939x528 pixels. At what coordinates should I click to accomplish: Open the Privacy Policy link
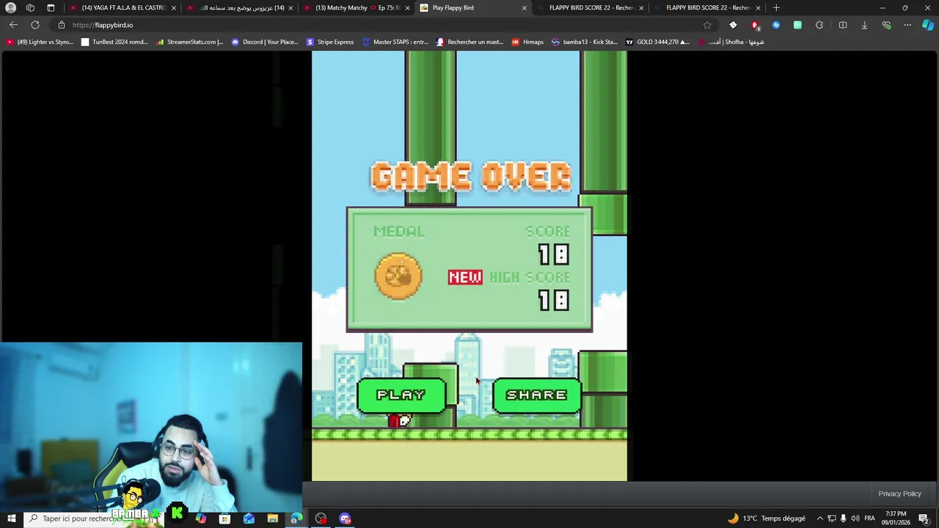(x=899, y=494)
